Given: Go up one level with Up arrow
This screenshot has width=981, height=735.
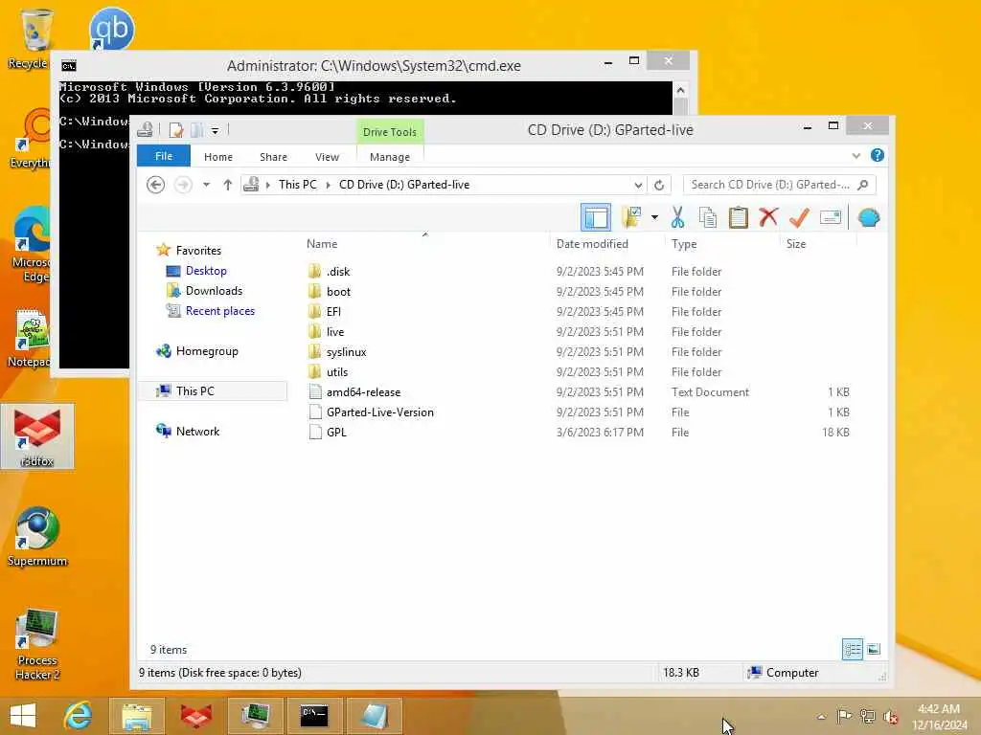Looking at the screenshot, I should click(x=228, y=185).
